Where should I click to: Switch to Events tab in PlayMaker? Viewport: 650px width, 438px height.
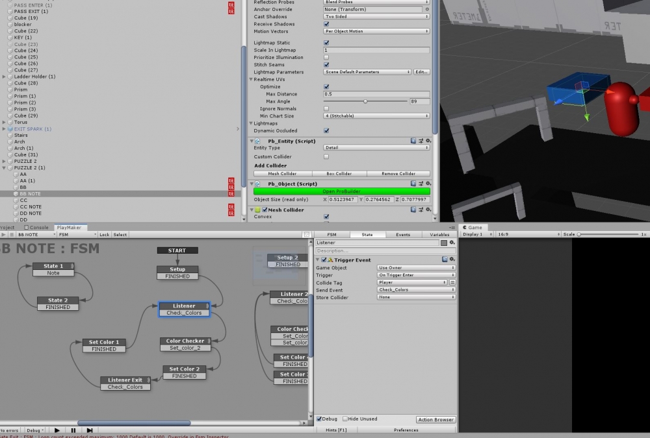pos(403,234)
